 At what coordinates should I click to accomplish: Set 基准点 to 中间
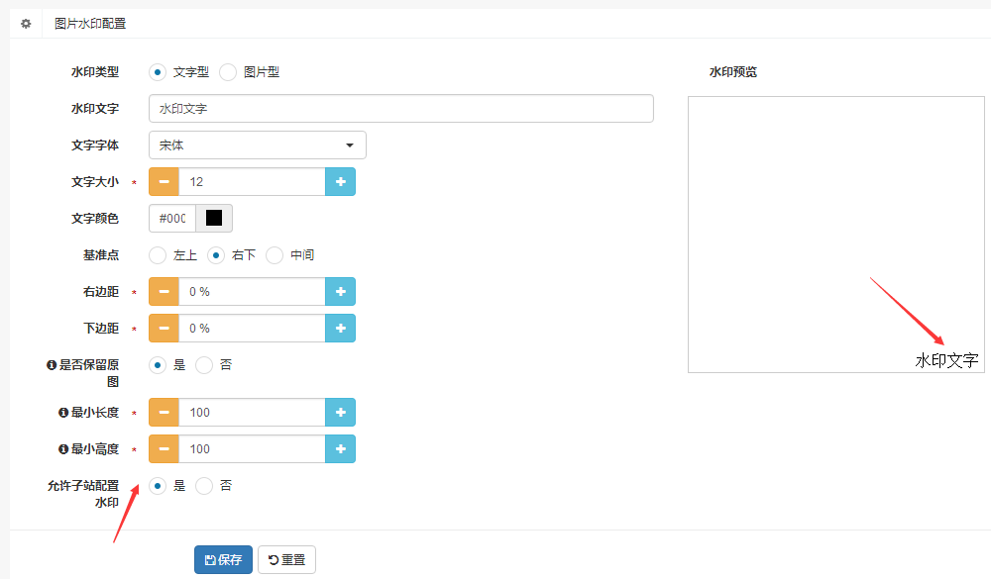[275, 255]
